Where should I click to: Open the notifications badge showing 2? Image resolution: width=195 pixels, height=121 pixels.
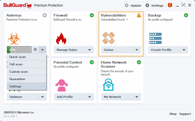pos(170,5)
